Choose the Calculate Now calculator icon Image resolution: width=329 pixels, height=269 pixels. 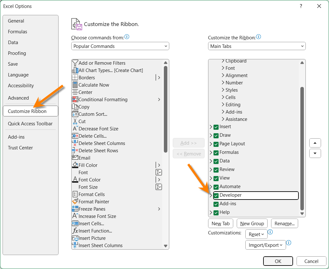(75, 85)
